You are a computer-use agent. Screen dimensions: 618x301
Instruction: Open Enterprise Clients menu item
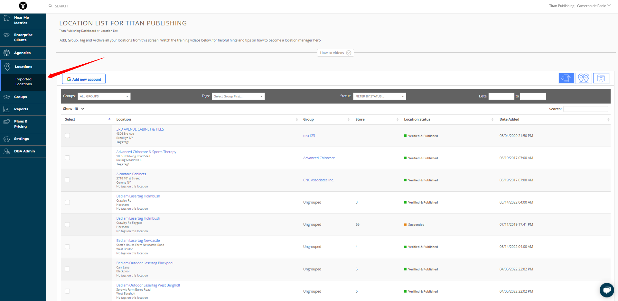click(23, 38)
